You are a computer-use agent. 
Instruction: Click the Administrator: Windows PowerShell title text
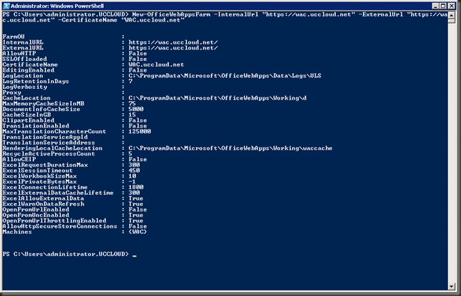57,6
